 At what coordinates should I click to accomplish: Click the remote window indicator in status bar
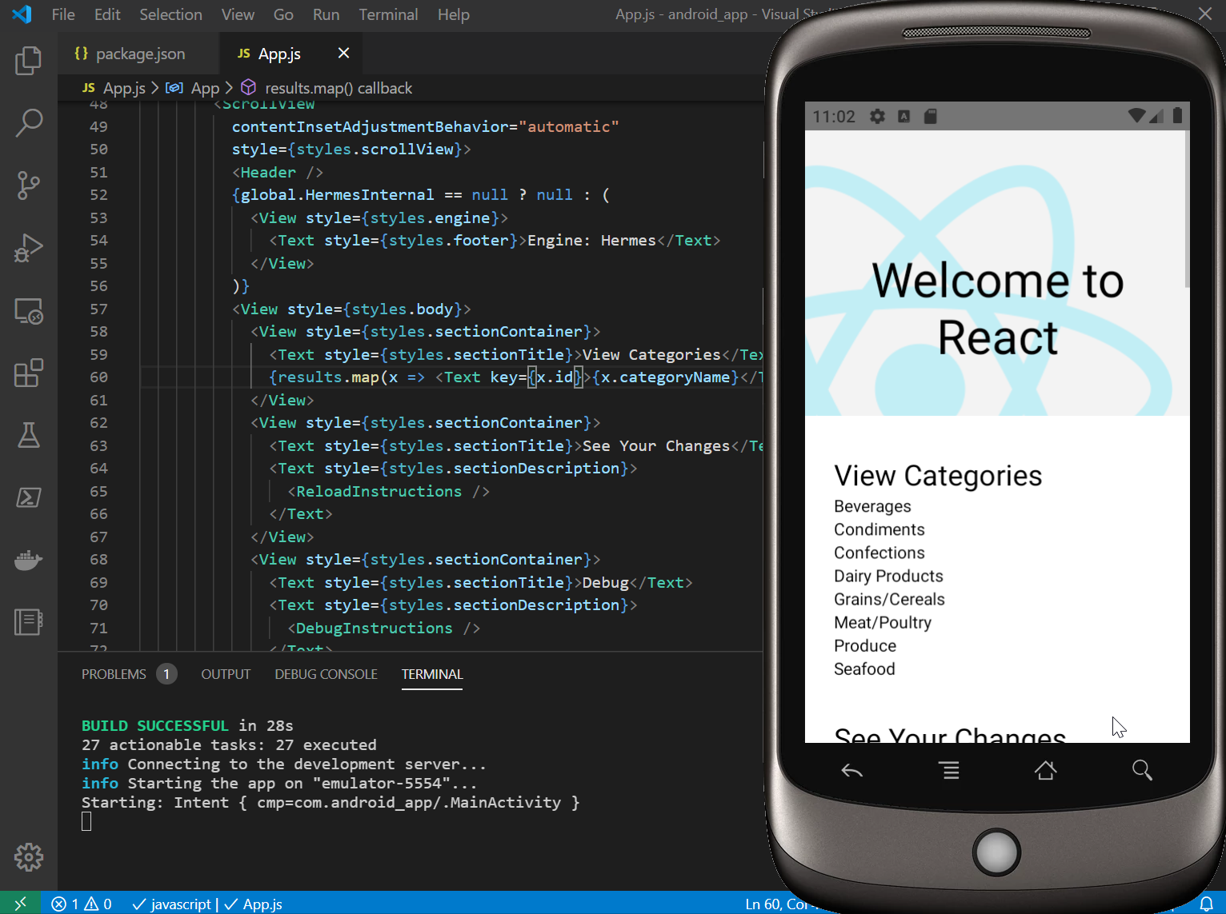[21, 904]
